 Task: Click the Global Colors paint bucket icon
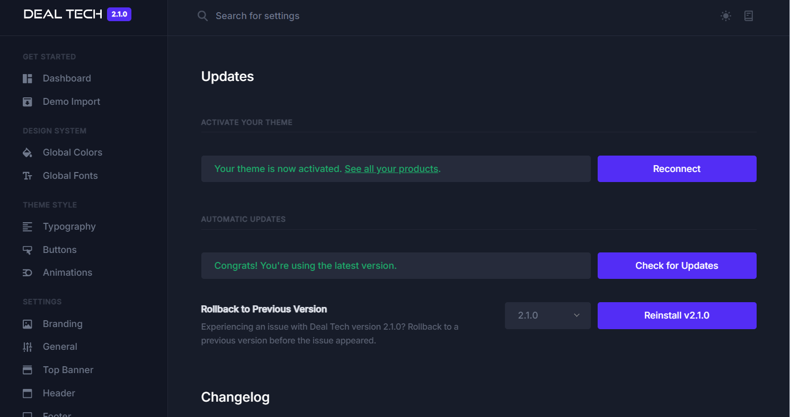tap(28, 152)
